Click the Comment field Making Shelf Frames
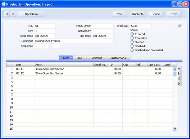This screenshot has width=190, height=139. point(74,41)
